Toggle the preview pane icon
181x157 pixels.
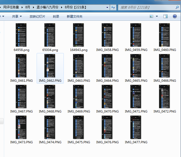(166, 16)
